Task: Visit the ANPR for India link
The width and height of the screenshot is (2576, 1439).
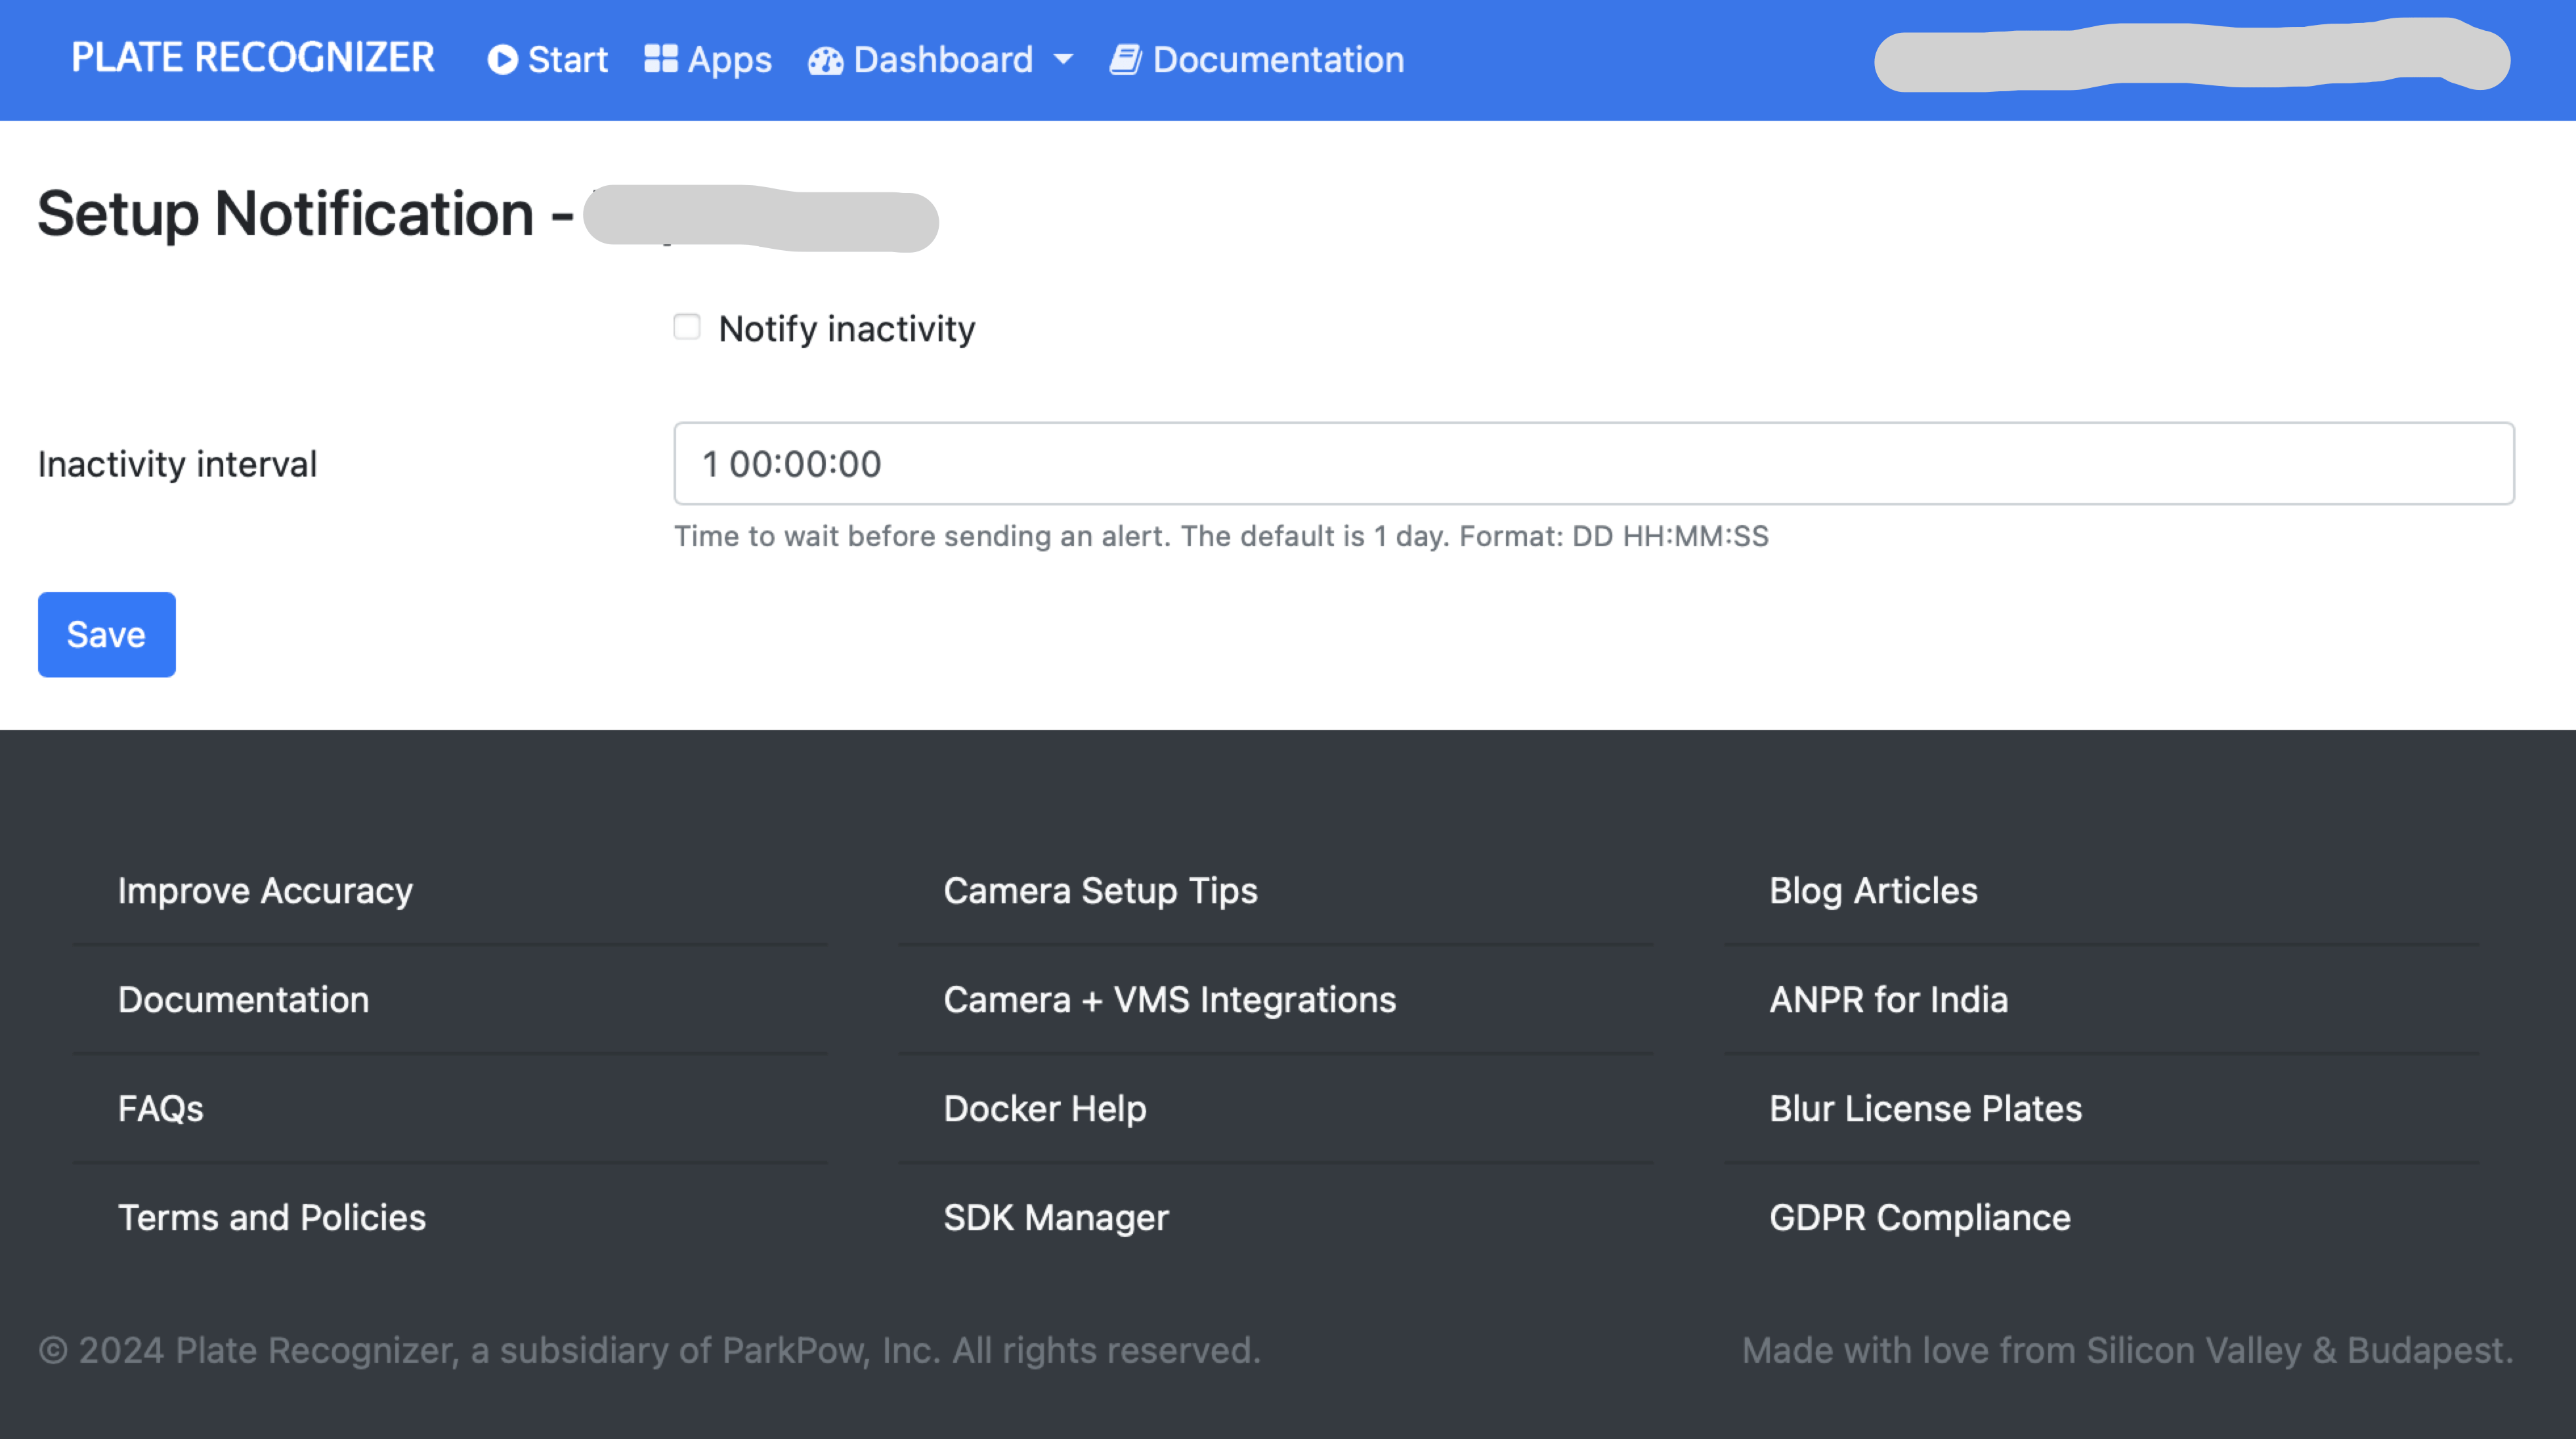Action: tap(1888, 1000)
